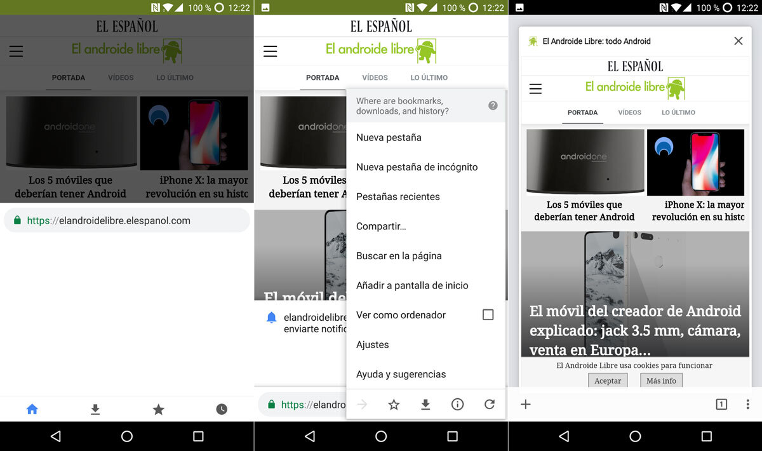Tap the full elandroidelibre.elespanol.com address bar

coord(127,220)
